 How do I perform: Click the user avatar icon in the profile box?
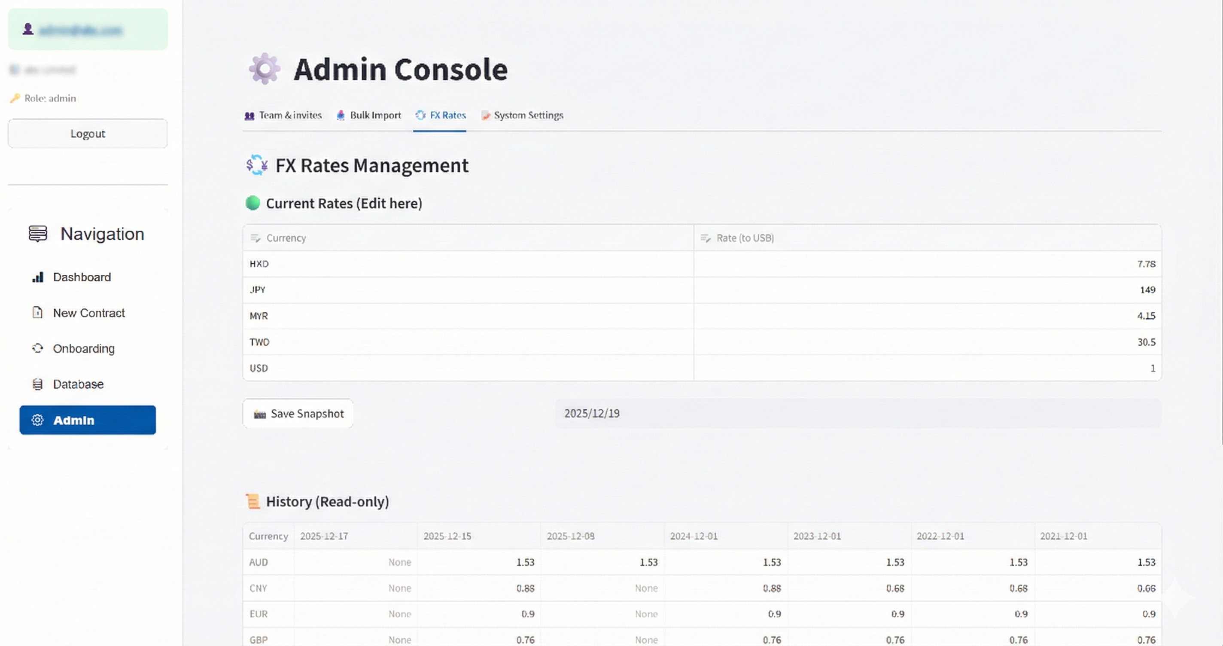[27, 29]
